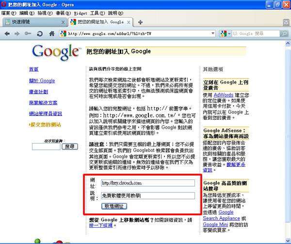The width and height of the screenshot is (291, 244).
Task: Click the 搜尋 button
Action: [70, 146]
